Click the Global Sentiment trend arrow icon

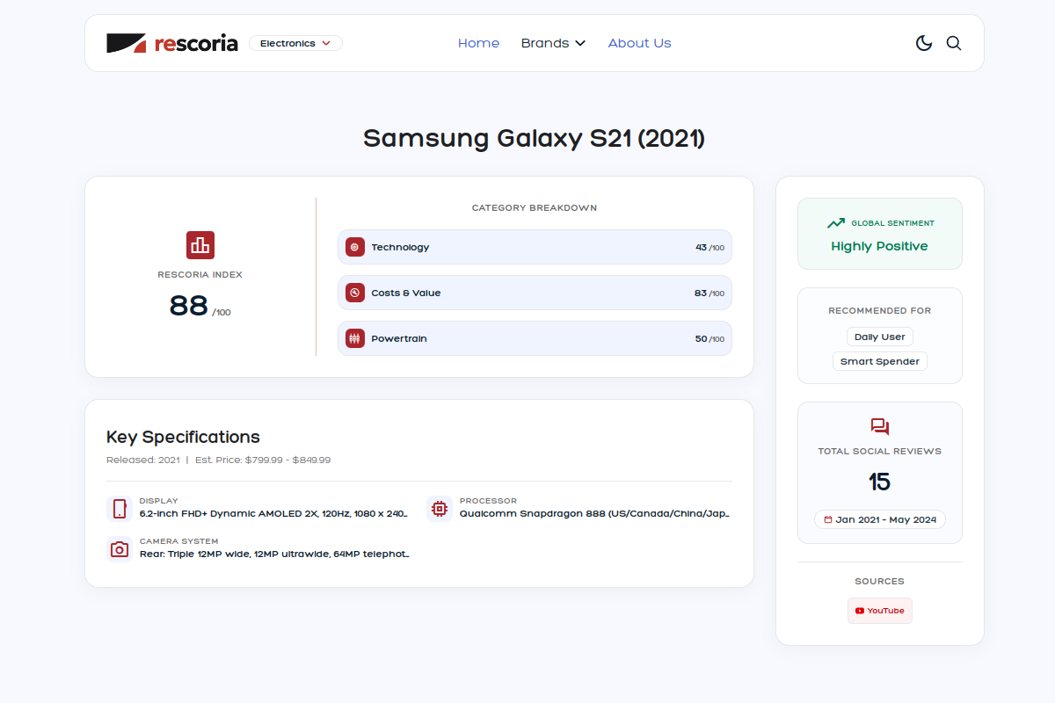pyautogui.click(x=836, y=223)
